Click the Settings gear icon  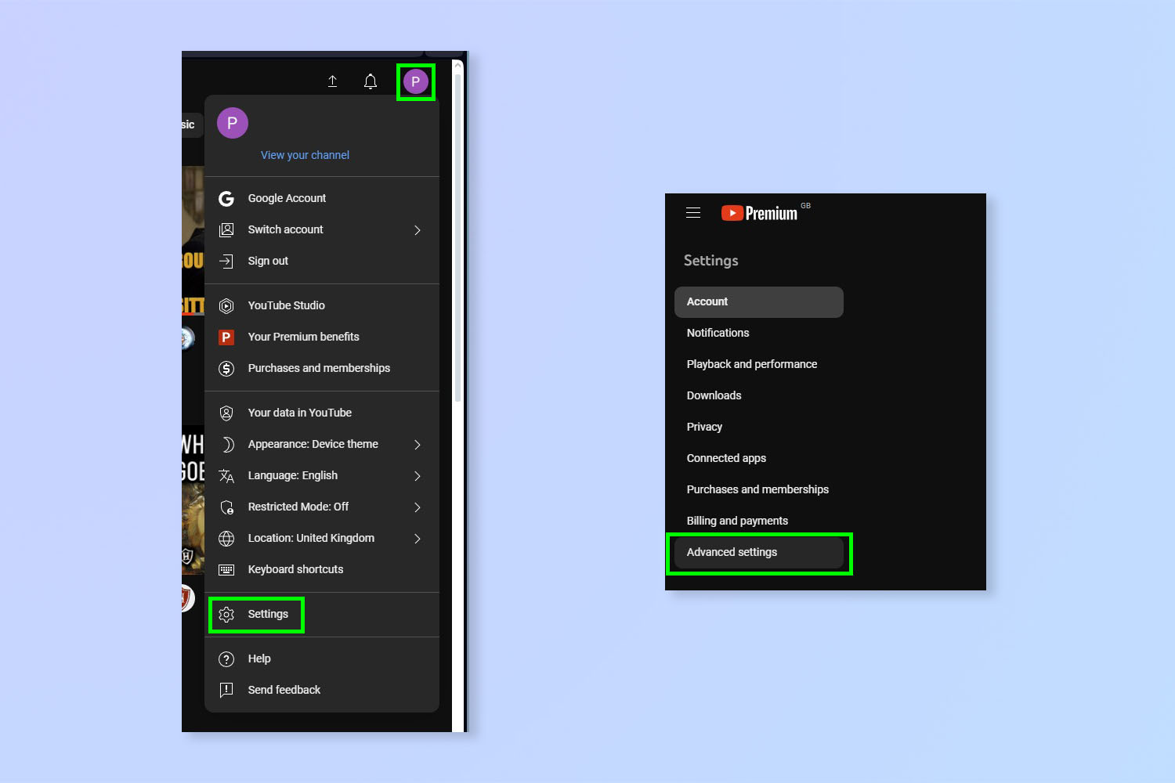226,615
